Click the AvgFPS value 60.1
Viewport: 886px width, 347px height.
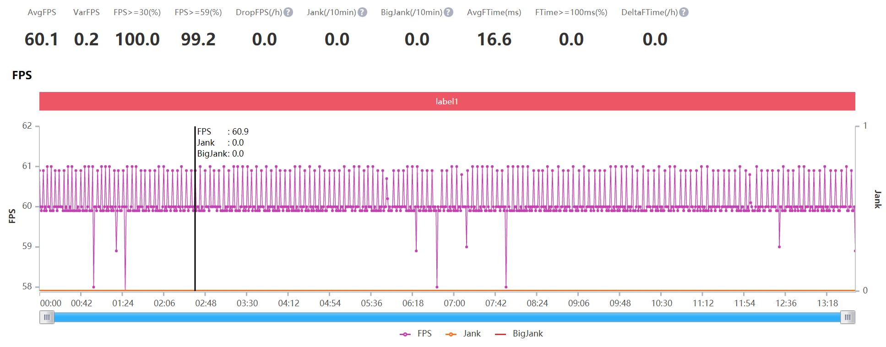coord(42,39)
